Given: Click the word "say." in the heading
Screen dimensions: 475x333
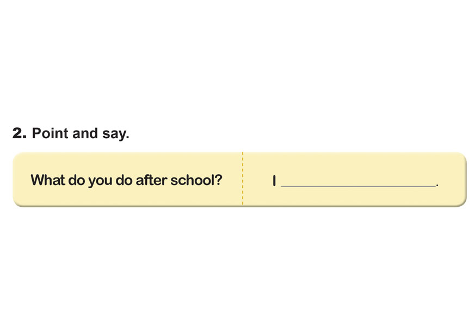Looking at the screenshot, I should tap(114, 134).
